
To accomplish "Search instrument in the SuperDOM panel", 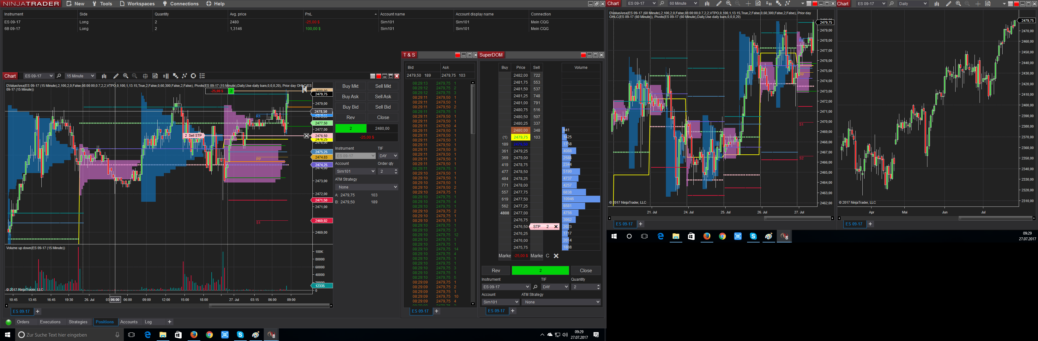I will [x=535, y=287].
